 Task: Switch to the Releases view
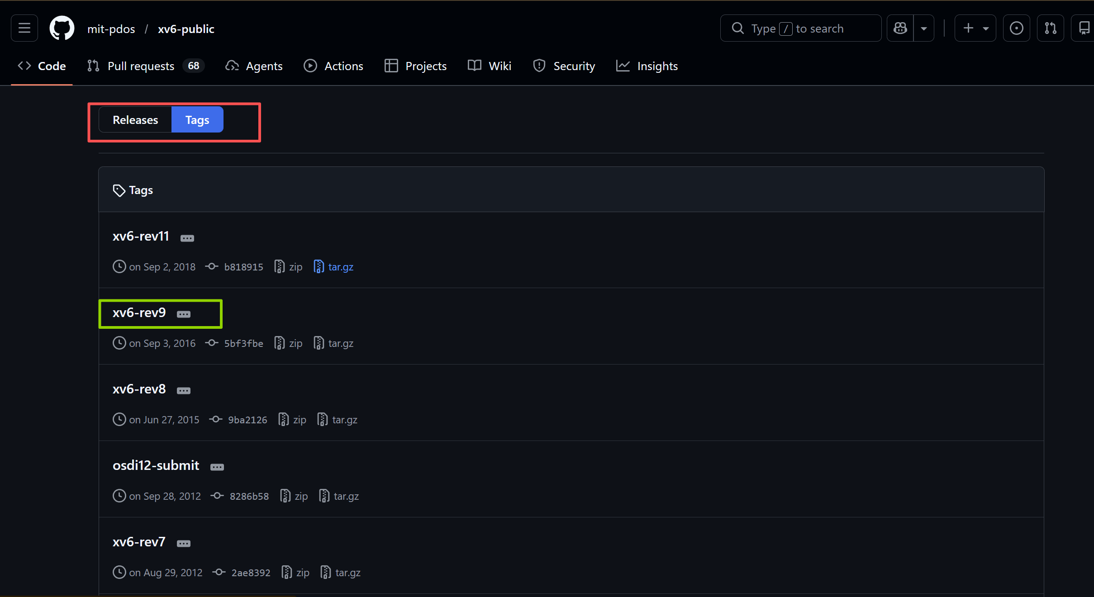(x=135, y=120)
